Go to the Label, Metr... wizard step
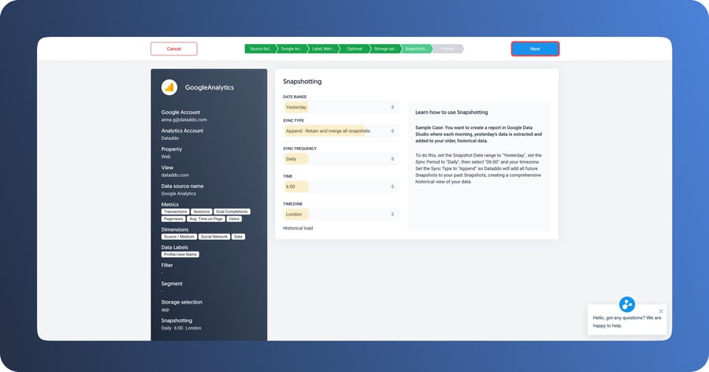Viewport: 709px width, 372px height. (322, 49)
